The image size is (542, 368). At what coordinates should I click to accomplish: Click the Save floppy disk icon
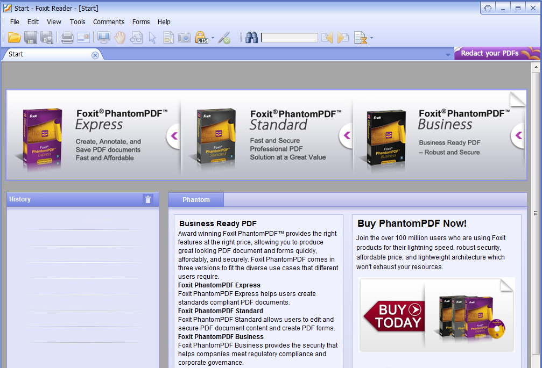pyautogui.click(x=31, y=38)
